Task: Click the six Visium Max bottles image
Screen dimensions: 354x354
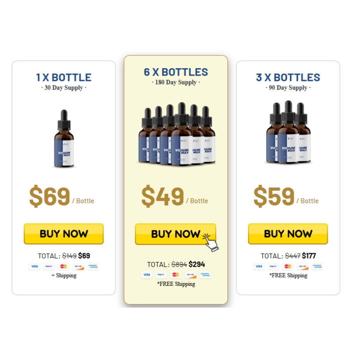Action: tap(177, 134)
